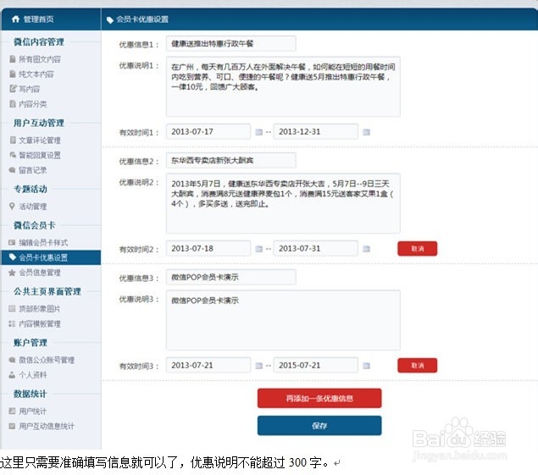Open 会员信息管理 sidebar link
The height and width of the screenshot is (475, 538).
click(x=40, y=273)
